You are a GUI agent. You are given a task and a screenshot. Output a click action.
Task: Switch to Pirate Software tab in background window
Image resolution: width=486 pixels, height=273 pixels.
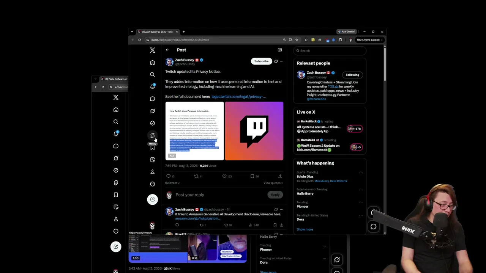click(114, 79)
